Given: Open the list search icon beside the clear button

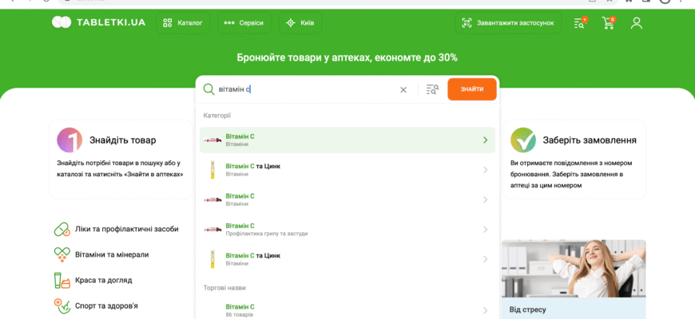Looking at the screenshot, I should [432, 89].
